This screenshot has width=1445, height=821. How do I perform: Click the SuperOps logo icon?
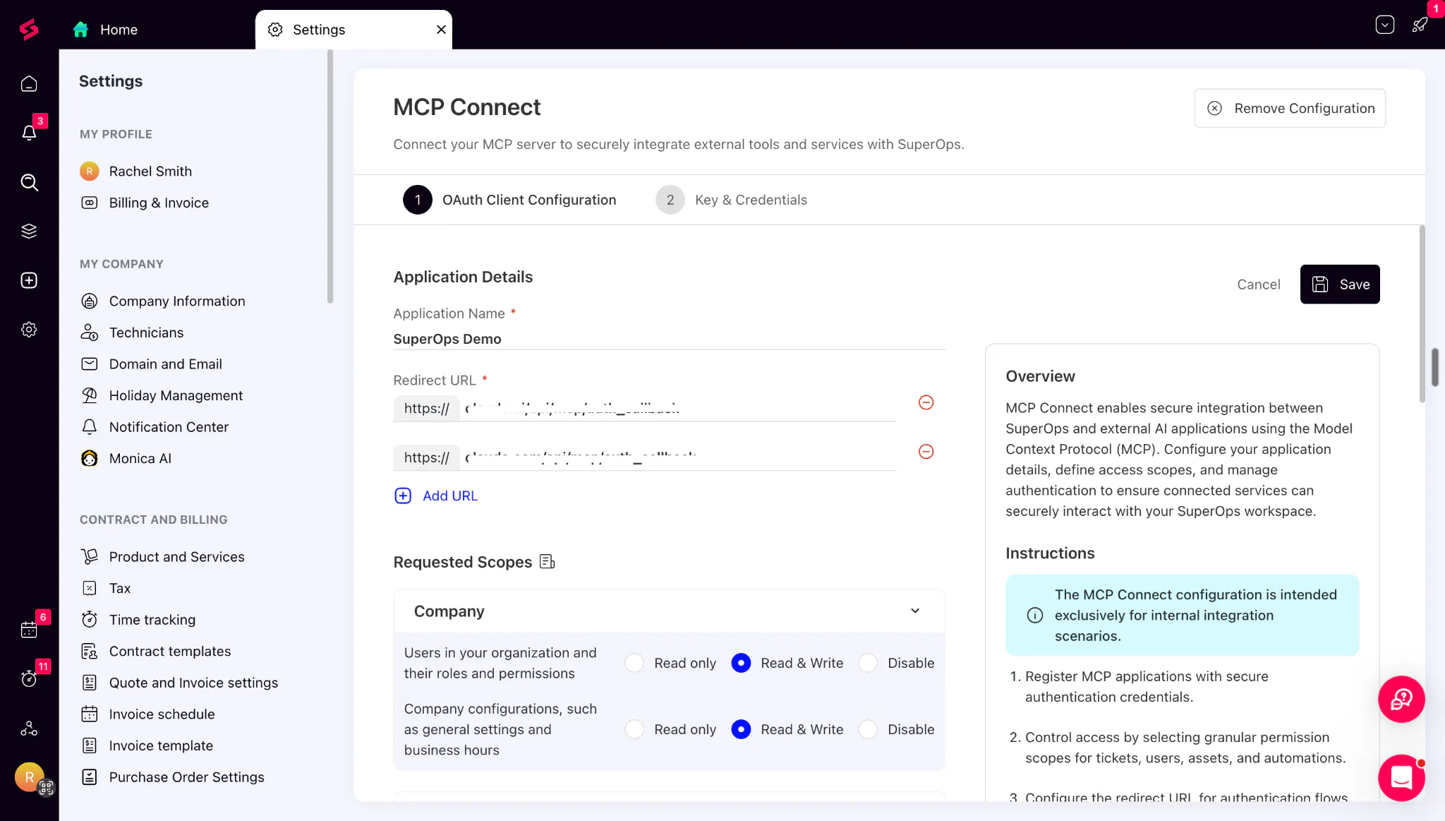coord(29,30)
